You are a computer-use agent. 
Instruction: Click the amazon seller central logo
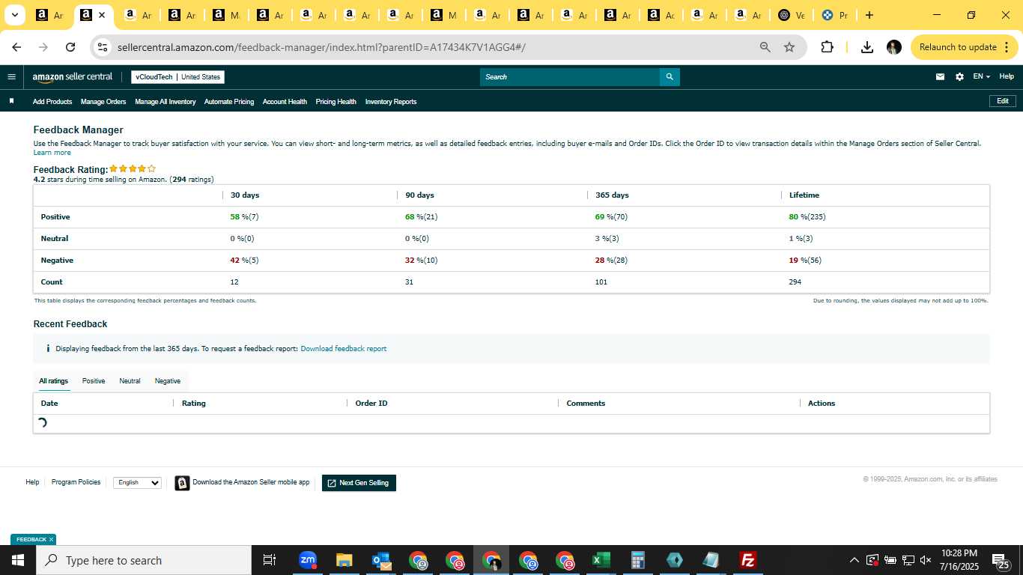(x=72, y=77)
